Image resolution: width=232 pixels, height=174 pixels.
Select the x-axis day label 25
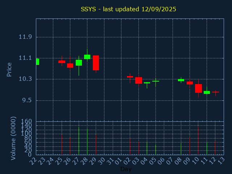coord(59,161)
